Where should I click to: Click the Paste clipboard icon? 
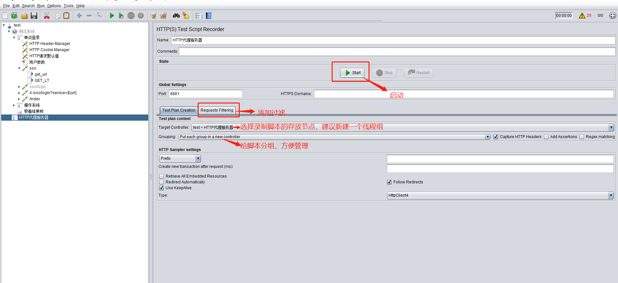[66, 16]
